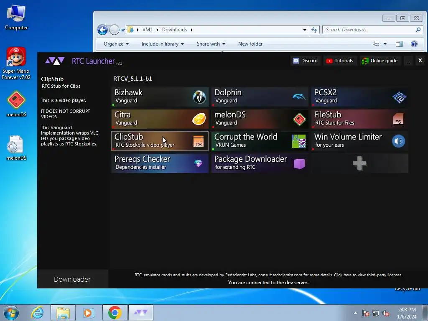Image resolution: width=428 pixels, height=321 pixels.
Task: Click the Prereqs Checker diamond icon
Action: click(198, 163)
